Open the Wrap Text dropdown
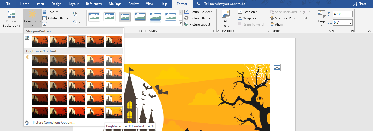Screen dimensions: 373x131 [x=249, y=18]
